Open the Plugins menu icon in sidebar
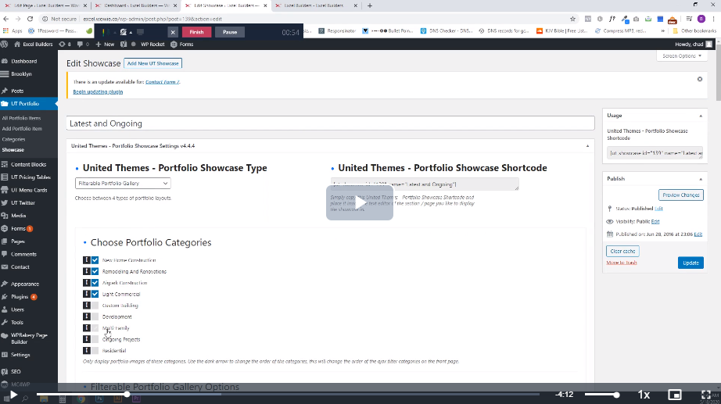This screenshot has width=721, height=404. [x=5, y=297]
